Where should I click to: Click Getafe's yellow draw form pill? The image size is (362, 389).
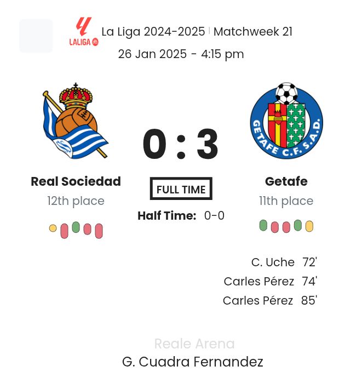pyautogui.click(x=309, y=226)
